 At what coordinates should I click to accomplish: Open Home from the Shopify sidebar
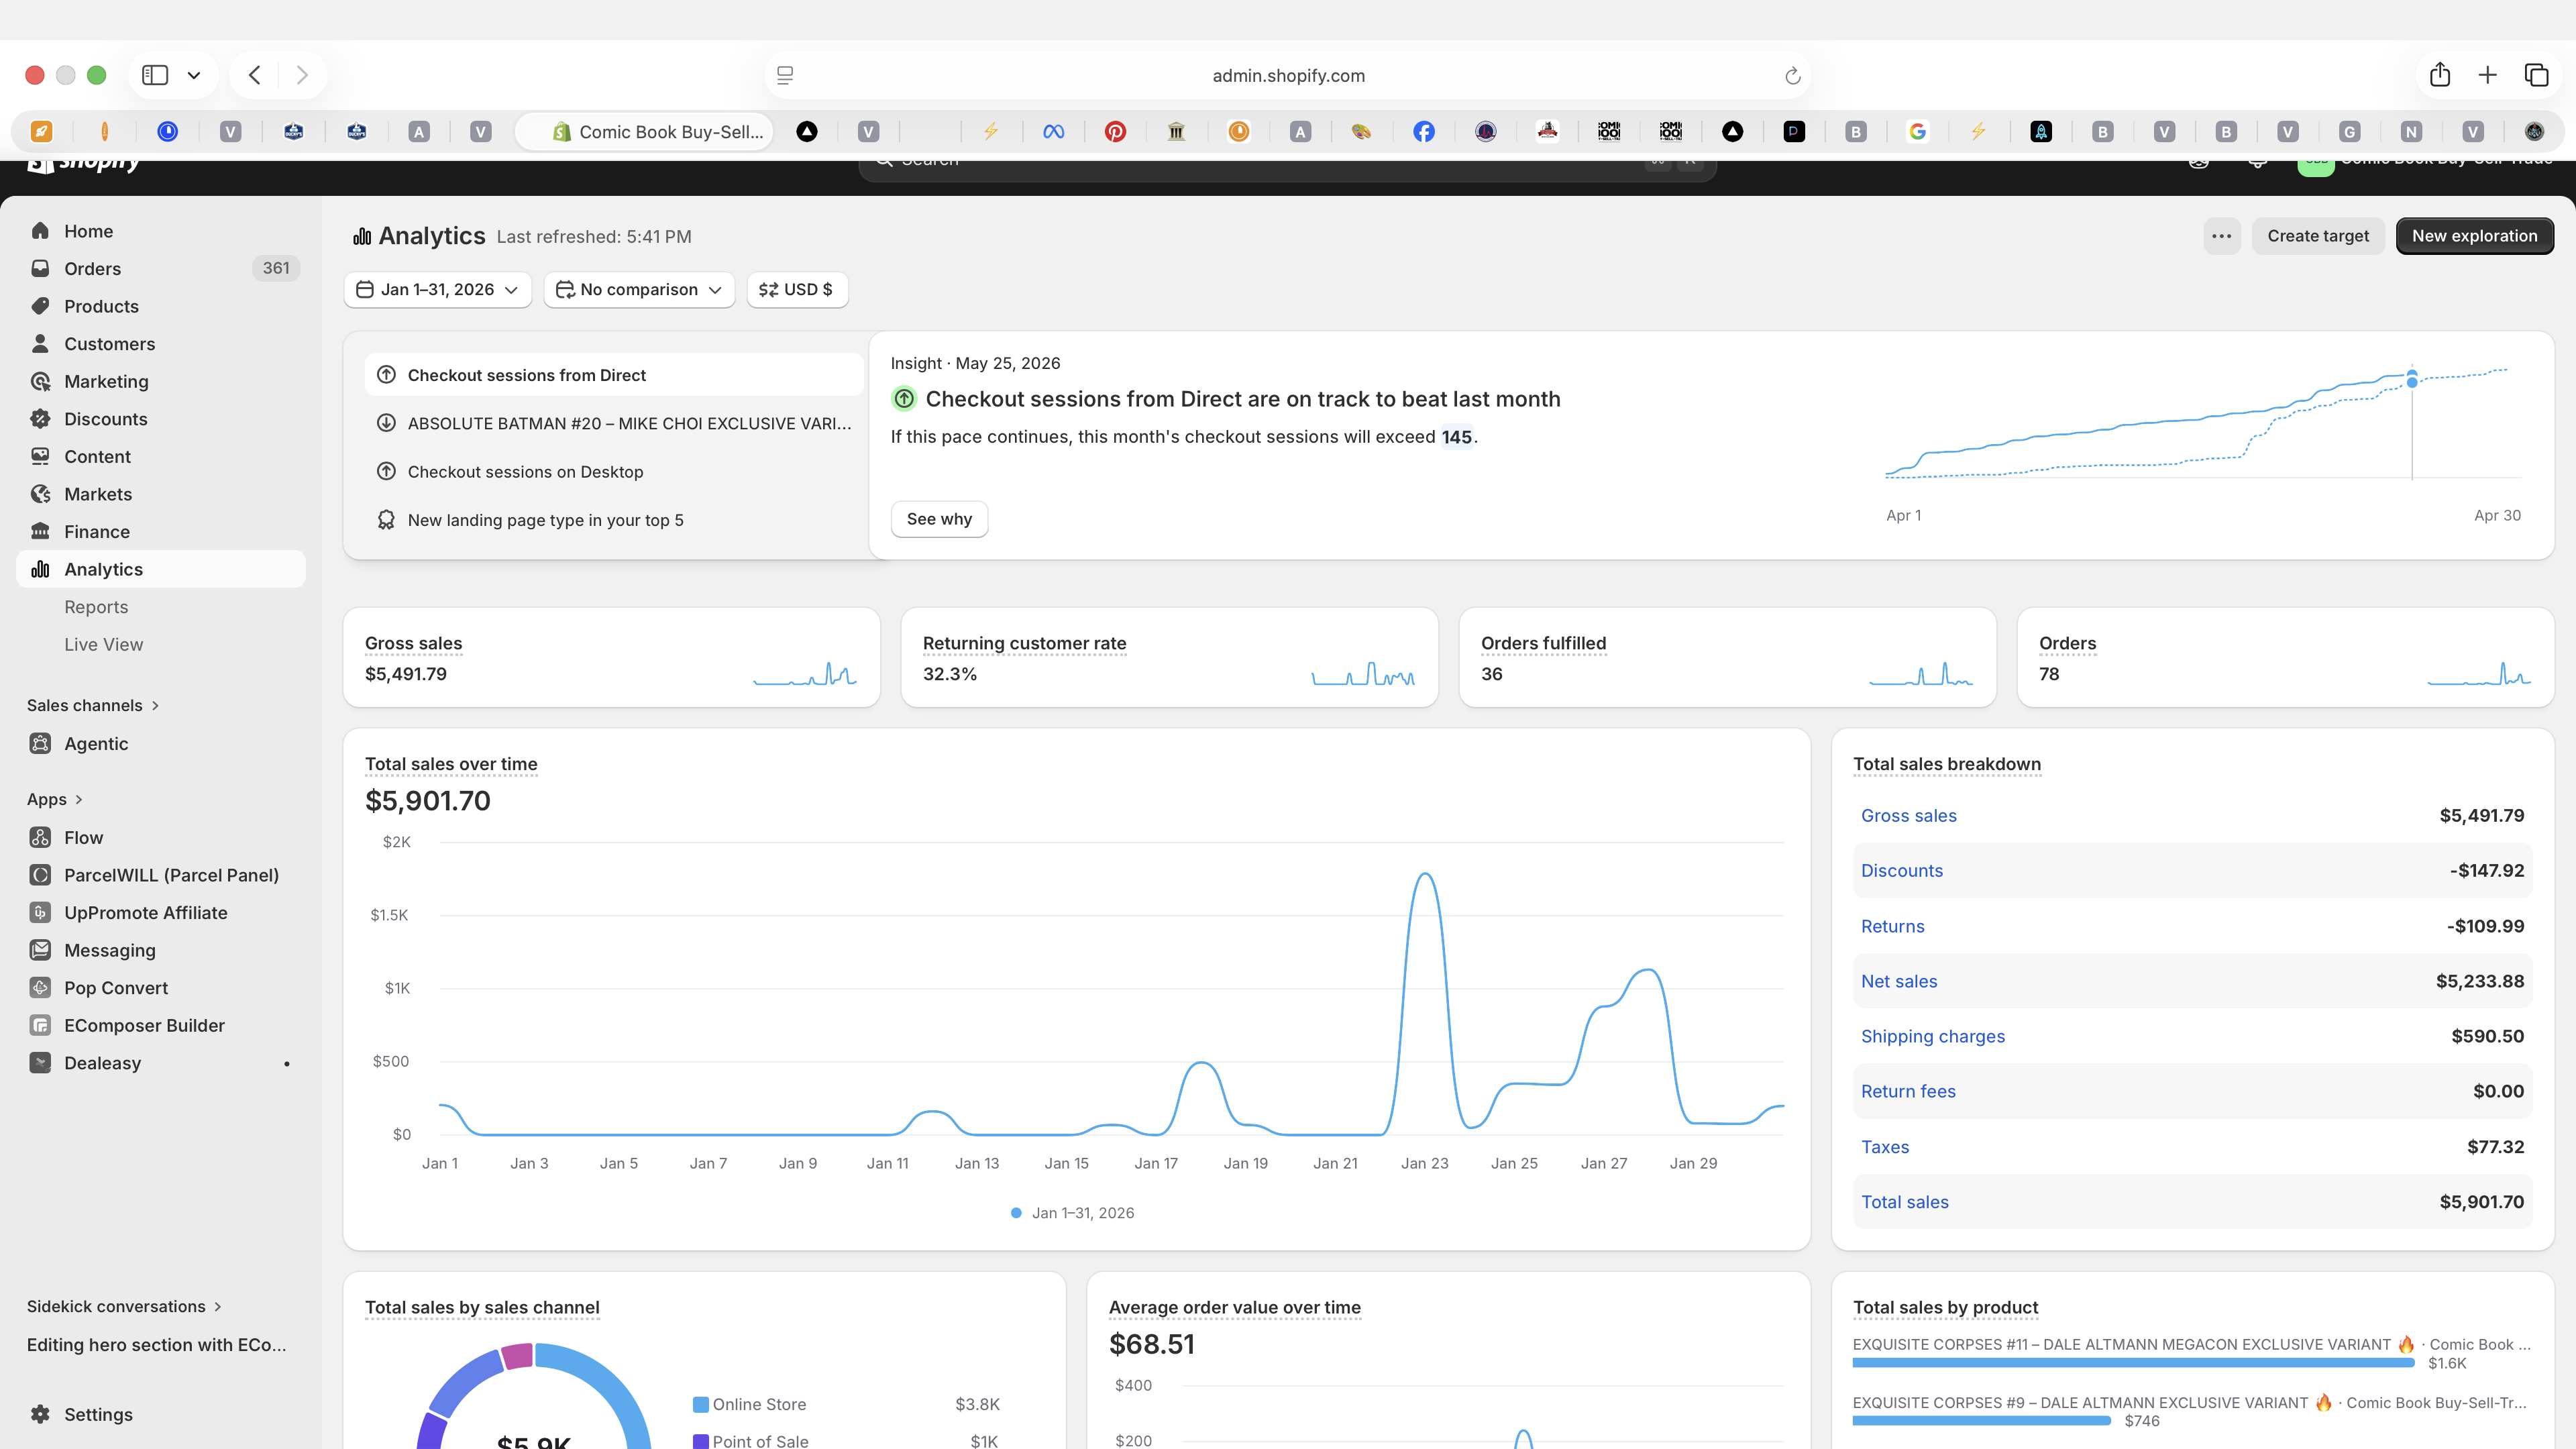[x=88, y=231]
